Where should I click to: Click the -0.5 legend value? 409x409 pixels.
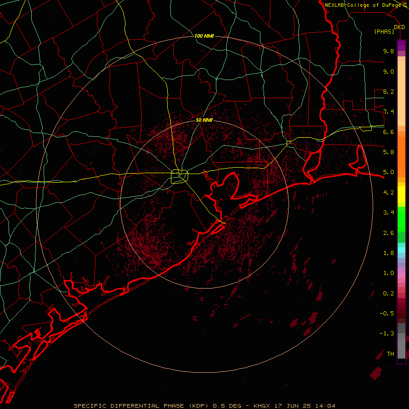387,314
